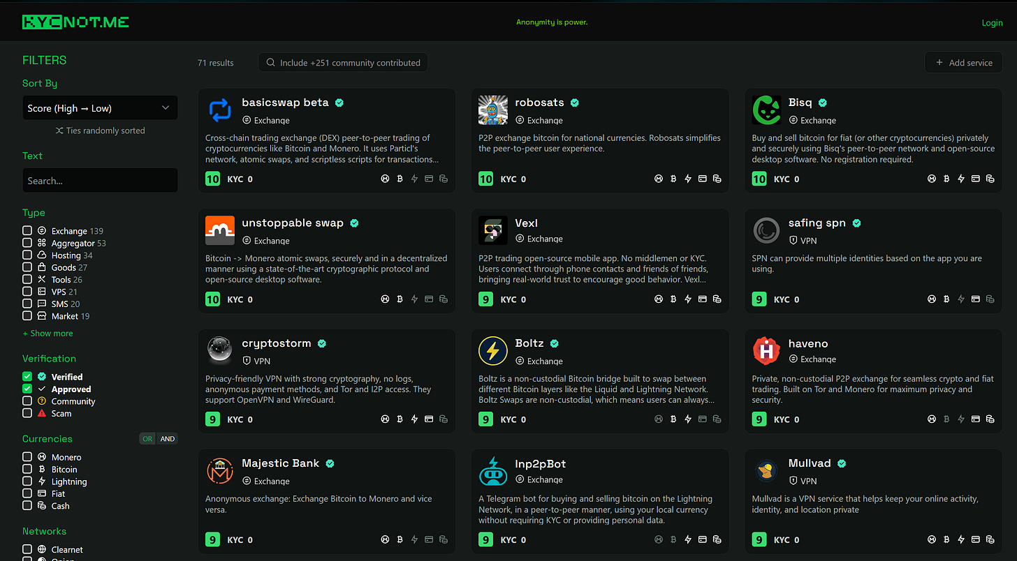Viewport: 1017px width, 561px height.
Task: Click the Add service button
Action: 964,63
